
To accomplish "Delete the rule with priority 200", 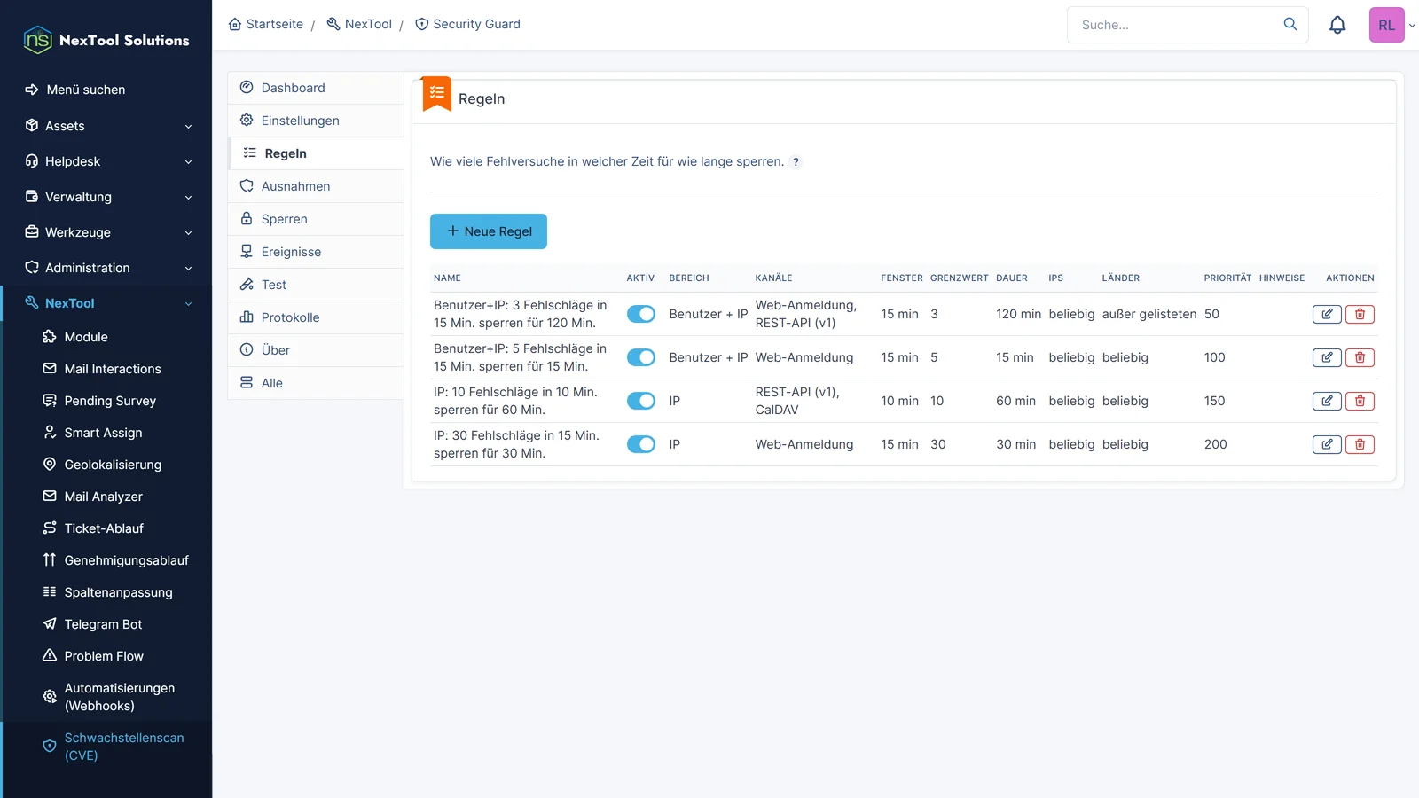I will 1360,444.
